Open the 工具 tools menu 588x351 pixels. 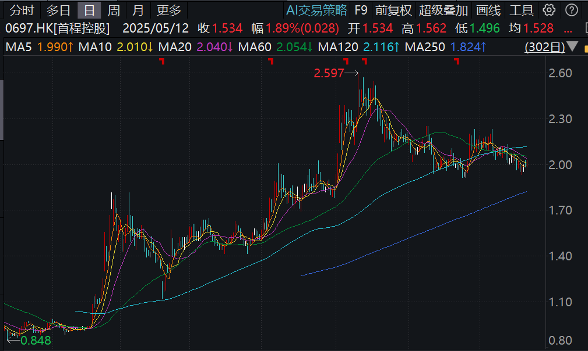pyautogui.click(x=521, y=10)
